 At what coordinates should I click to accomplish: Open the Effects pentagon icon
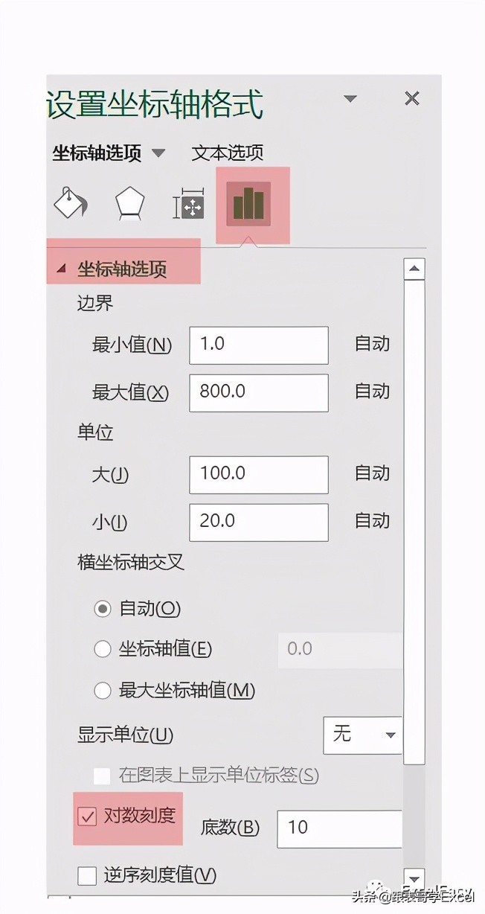point(129,204)
